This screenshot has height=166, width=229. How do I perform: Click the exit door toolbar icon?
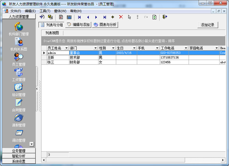pos(165,17)
